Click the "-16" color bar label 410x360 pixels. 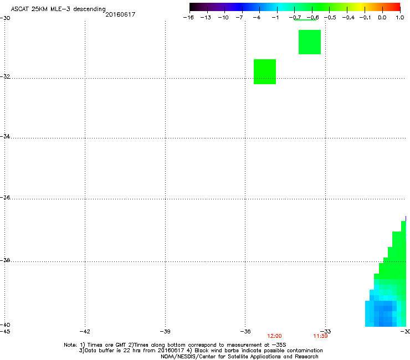click(188, 18)
